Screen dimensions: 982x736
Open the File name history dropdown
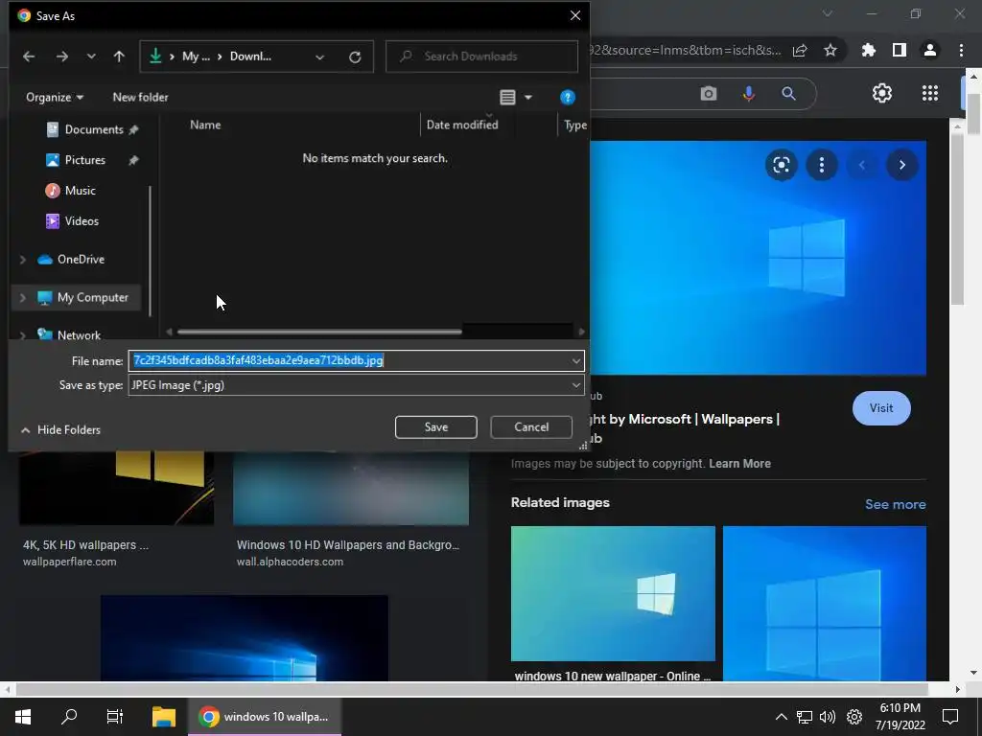pos(576,360)
